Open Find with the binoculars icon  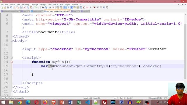pyautogui.click(x=43, y=7)
